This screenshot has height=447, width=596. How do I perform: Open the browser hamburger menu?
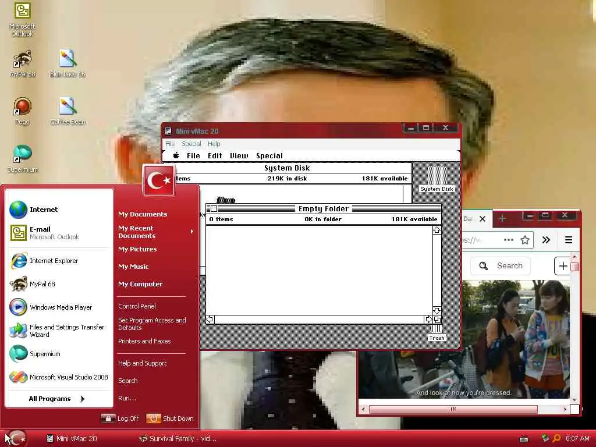point(568,240)
